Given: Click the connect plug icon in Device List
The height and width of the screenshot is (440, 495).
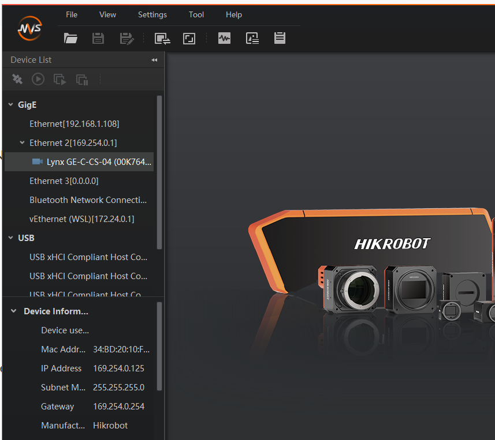Looking at the screenshot, I should tap(17, 79).
